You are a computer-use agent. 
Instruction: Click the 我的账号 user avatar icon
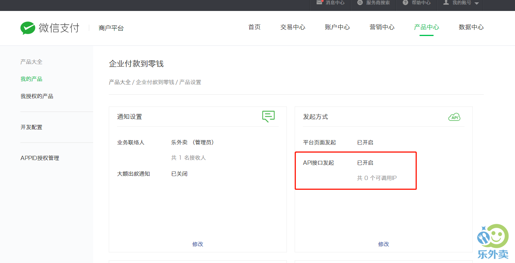(446, 2)
